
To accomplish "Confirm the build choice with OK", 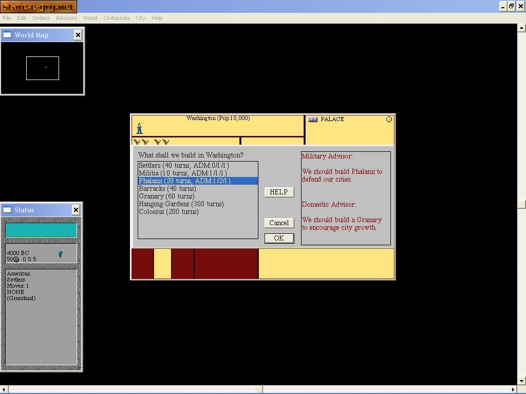I will pos(279,238).
